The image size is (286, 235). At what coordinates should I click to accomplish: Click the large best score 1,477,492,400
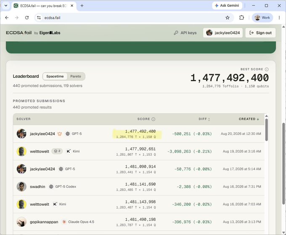pyautogui.click(x=230, y=78)
